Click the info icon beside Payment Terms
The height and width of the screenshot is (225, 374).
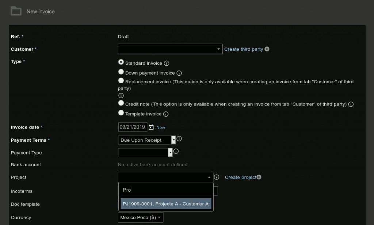click(179, 139)
